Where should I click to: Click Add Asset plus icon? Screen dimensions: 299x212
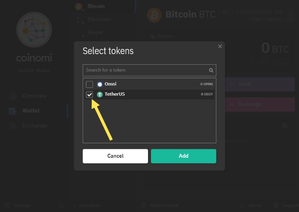tap(75, 206)
